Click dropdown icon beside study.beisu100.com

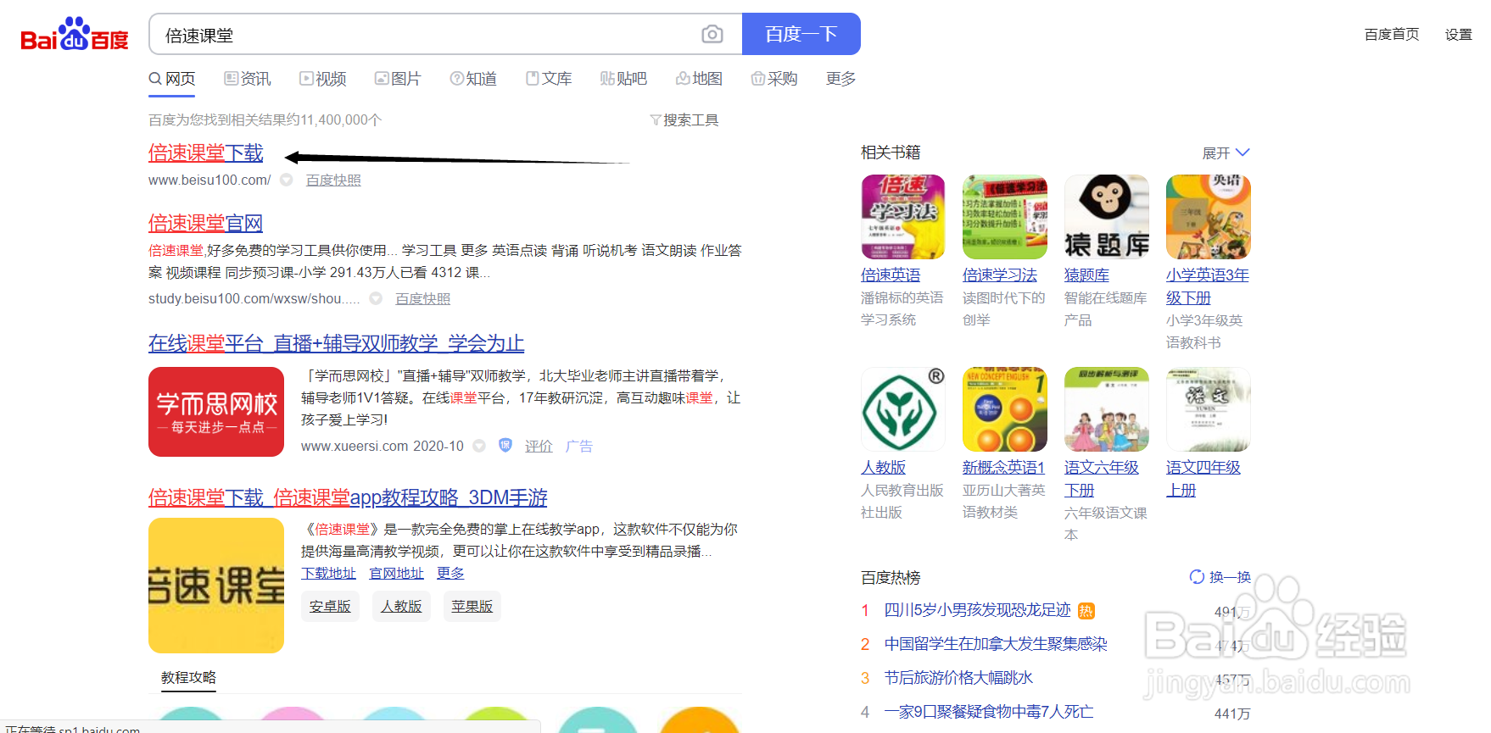tap(377, 298)
